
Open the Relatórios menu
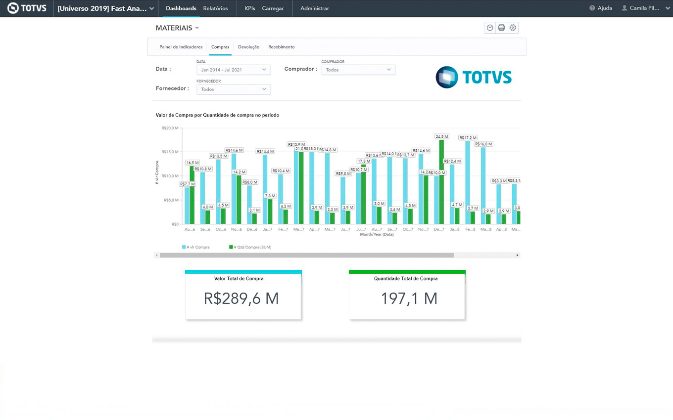tap(215, 8)
